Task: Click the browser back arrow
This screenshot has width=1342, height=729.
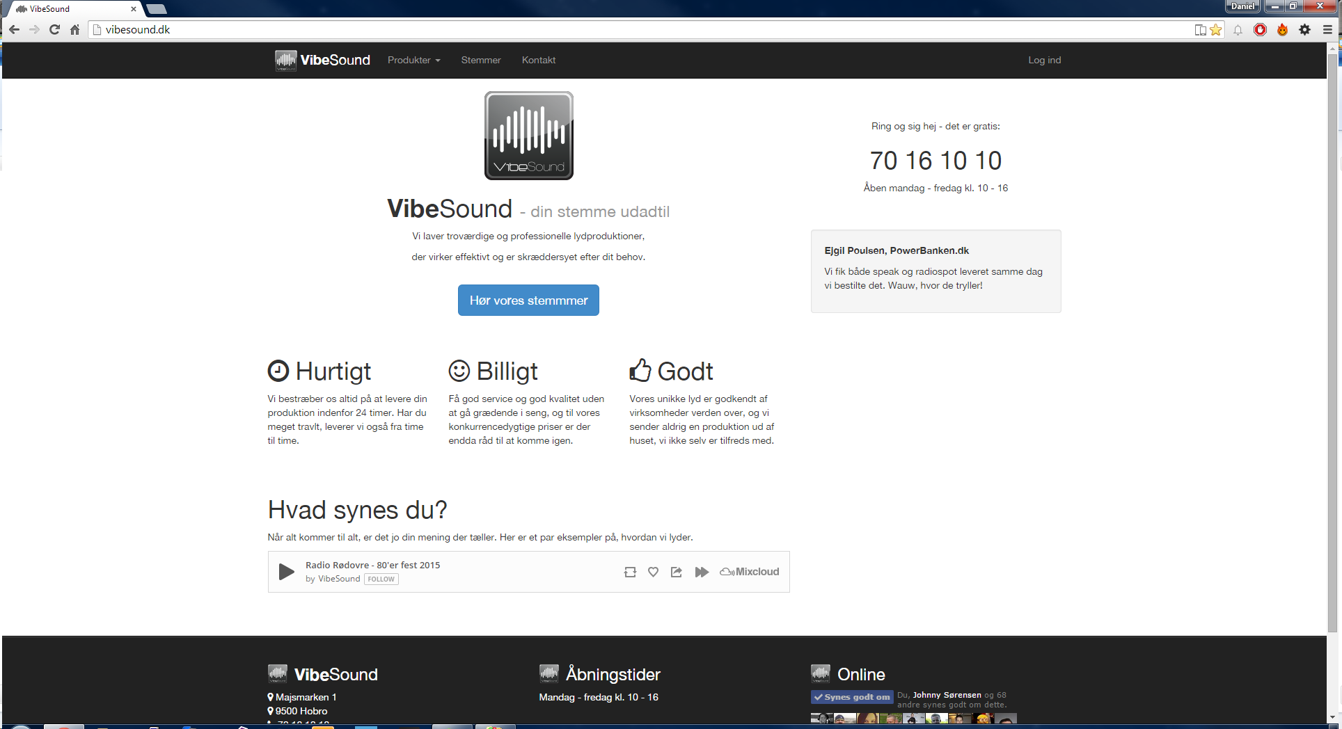Action: pyautogui.click(x=14, y=29)
